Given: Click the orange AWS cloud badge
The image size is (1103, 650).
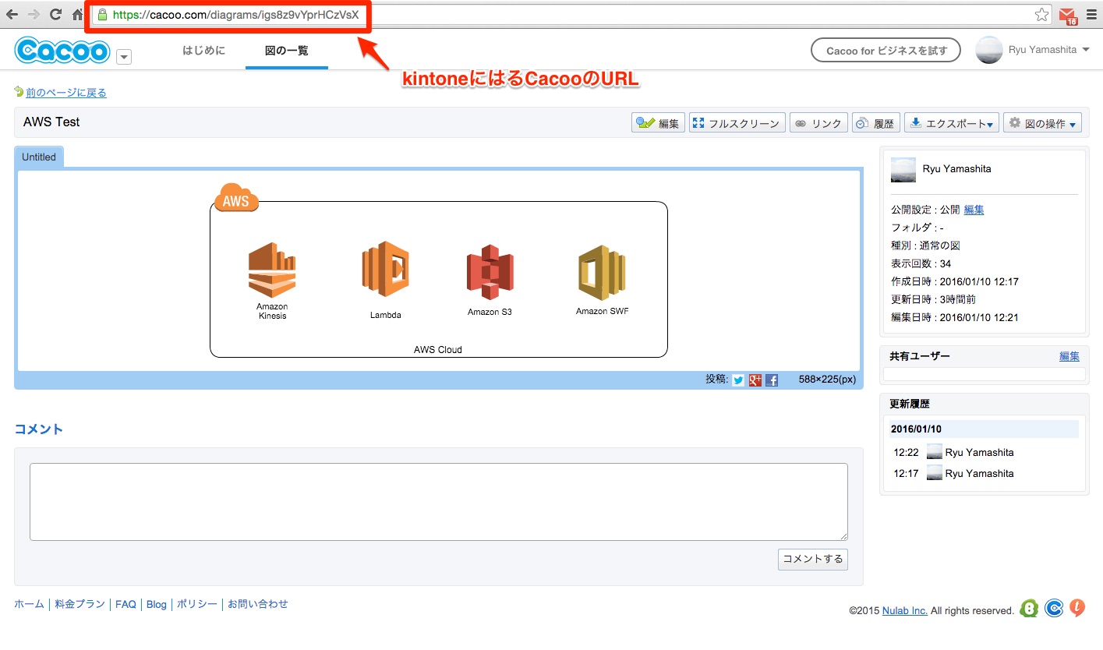Looking at the screenshot, I should coord(236,197).
